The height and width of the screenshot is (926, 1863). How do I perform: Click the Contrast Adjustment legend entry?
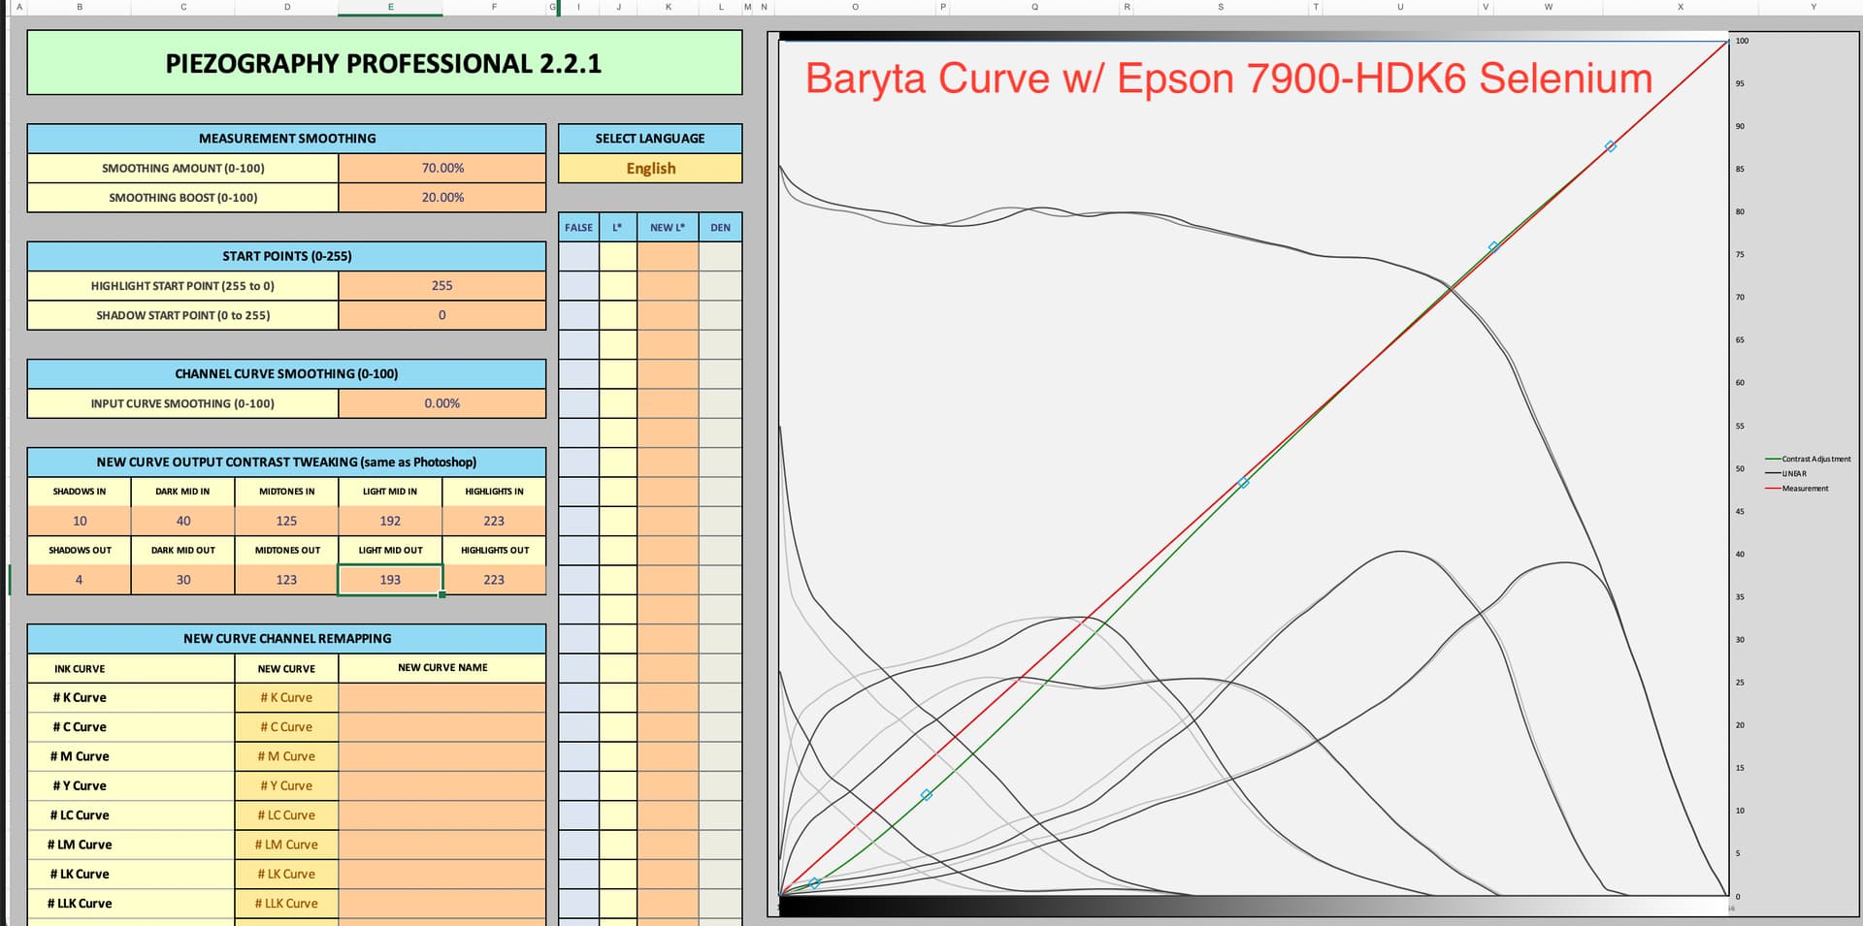pos(1814,459)
